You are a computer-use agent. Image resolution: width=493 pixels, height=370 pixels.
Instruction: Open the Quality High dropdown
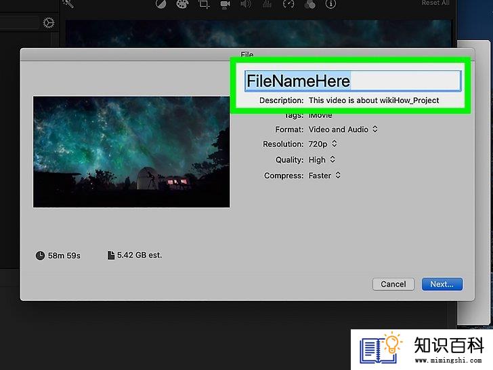322,160
